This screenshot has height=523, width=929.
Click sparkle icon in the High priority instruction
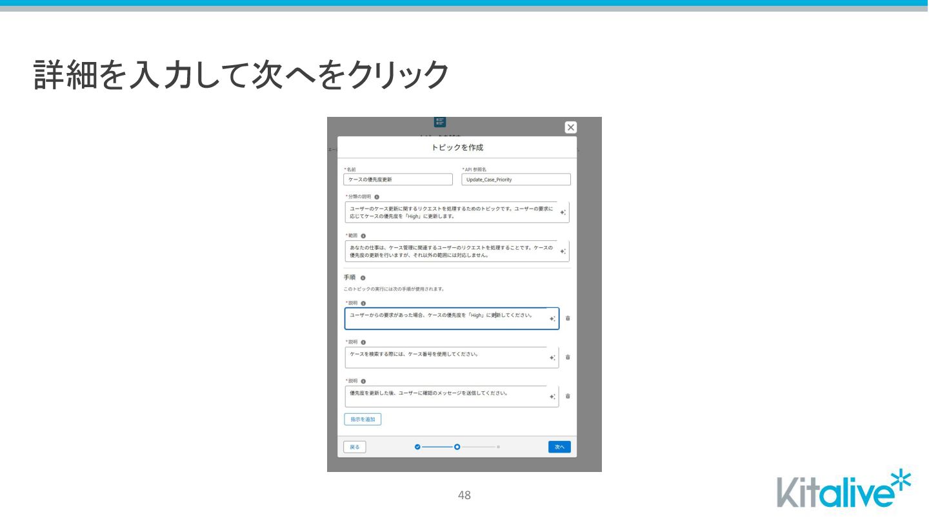(x=552, y=318)
